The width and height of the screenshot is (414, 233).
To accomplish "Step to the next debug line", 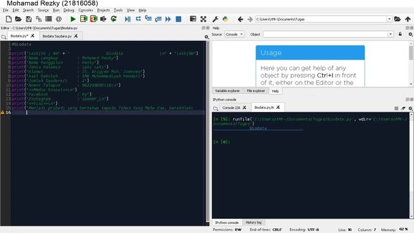I will pos(138,19).
